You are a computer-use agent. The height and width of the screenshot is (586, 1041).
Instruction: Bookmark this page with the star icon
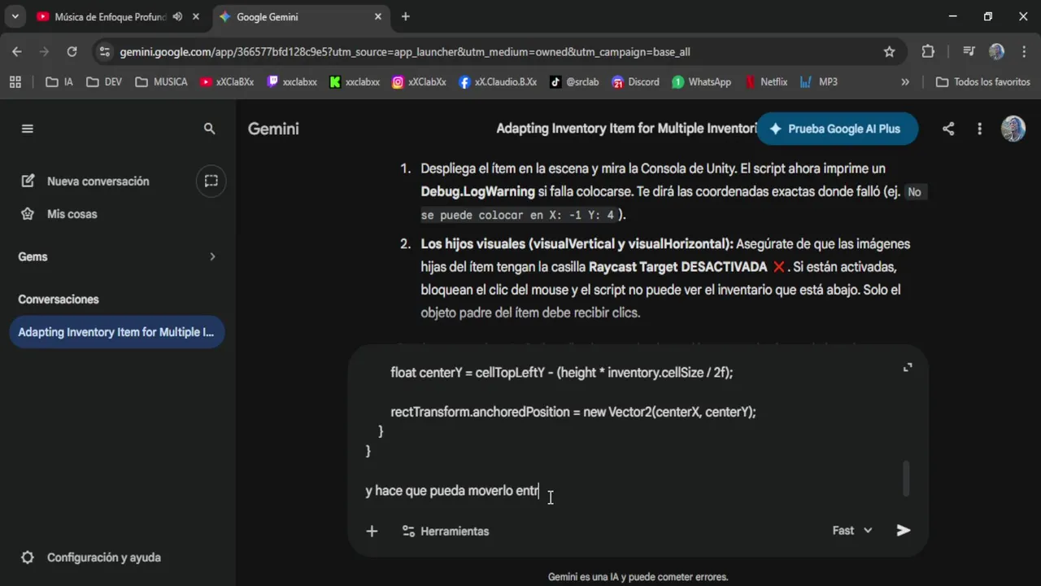coord(889,52)
